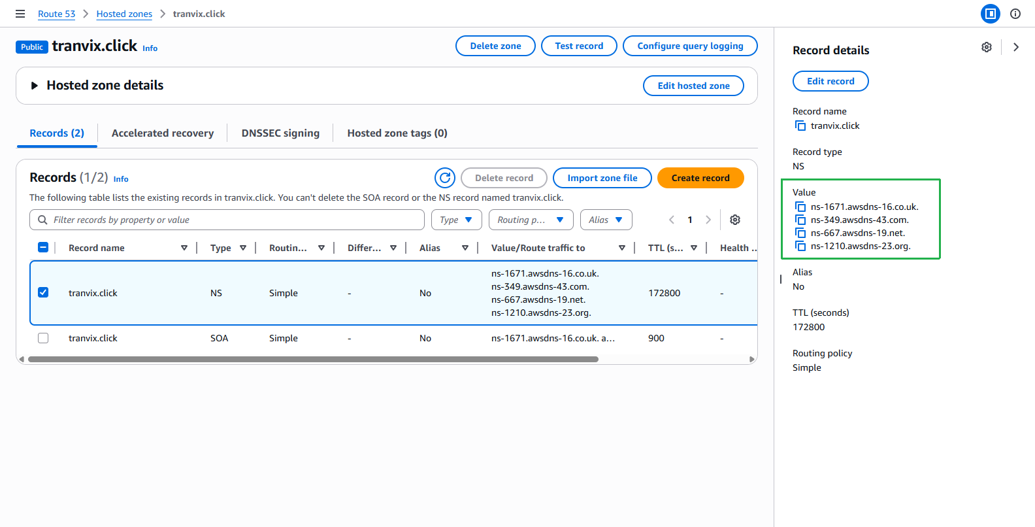This screenshot has height=527, width=1035.
Task: Open the Routing policy filter dropdown
Action: pos(531,220)
